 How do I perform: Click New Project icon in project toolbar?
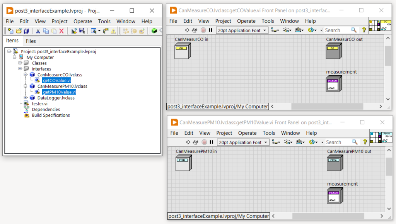11,31
